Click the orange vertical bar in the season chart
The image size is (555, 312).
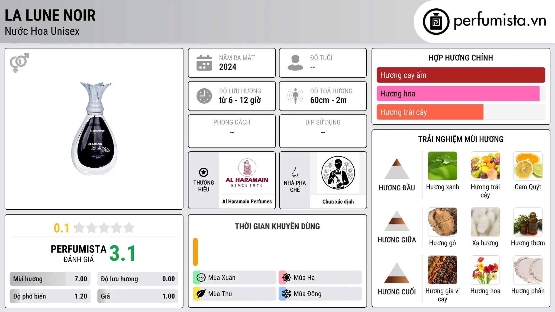[x=195, y=252]
